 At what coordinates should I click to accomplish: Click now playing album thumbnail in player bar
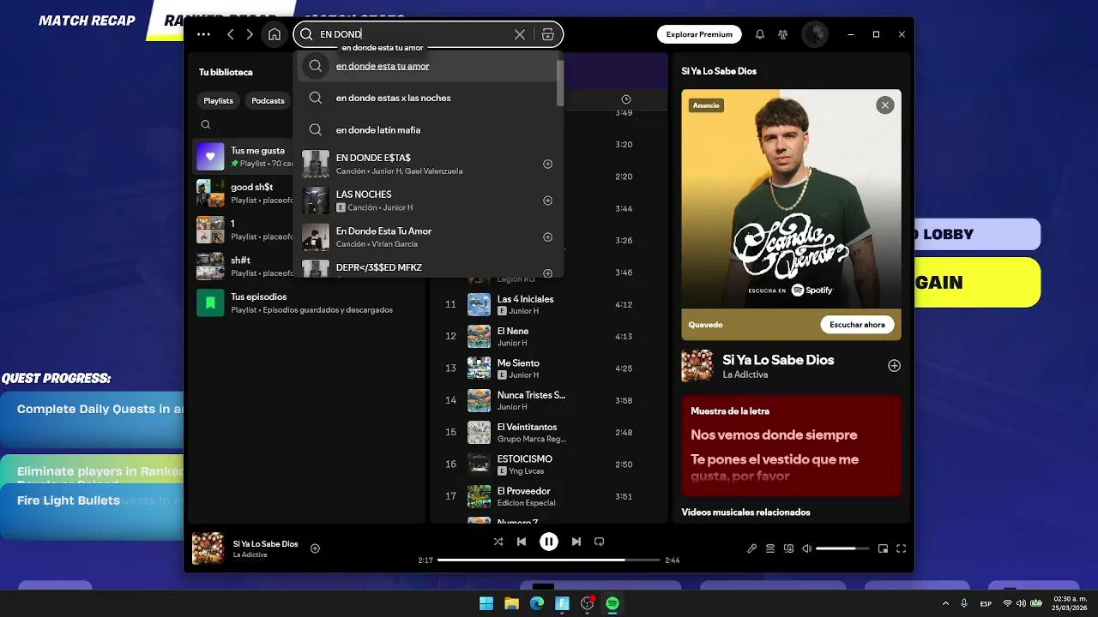pyautogui.click(x=208, y=548)
